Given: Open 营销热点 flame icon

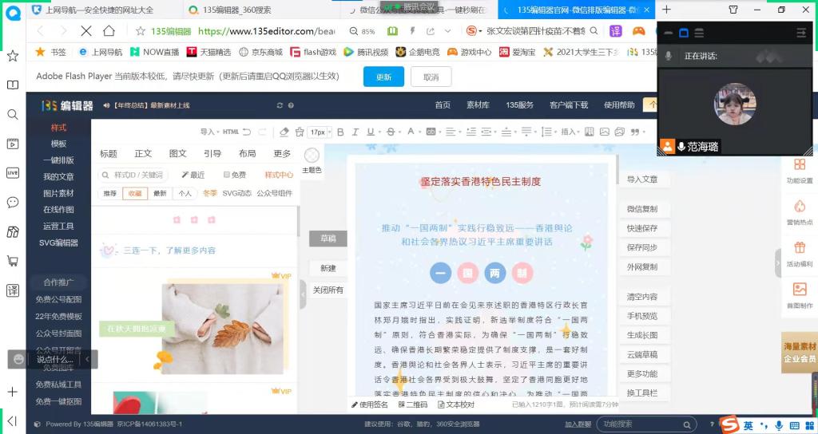Looking at the screenshot, I should (x=799, y=211).
